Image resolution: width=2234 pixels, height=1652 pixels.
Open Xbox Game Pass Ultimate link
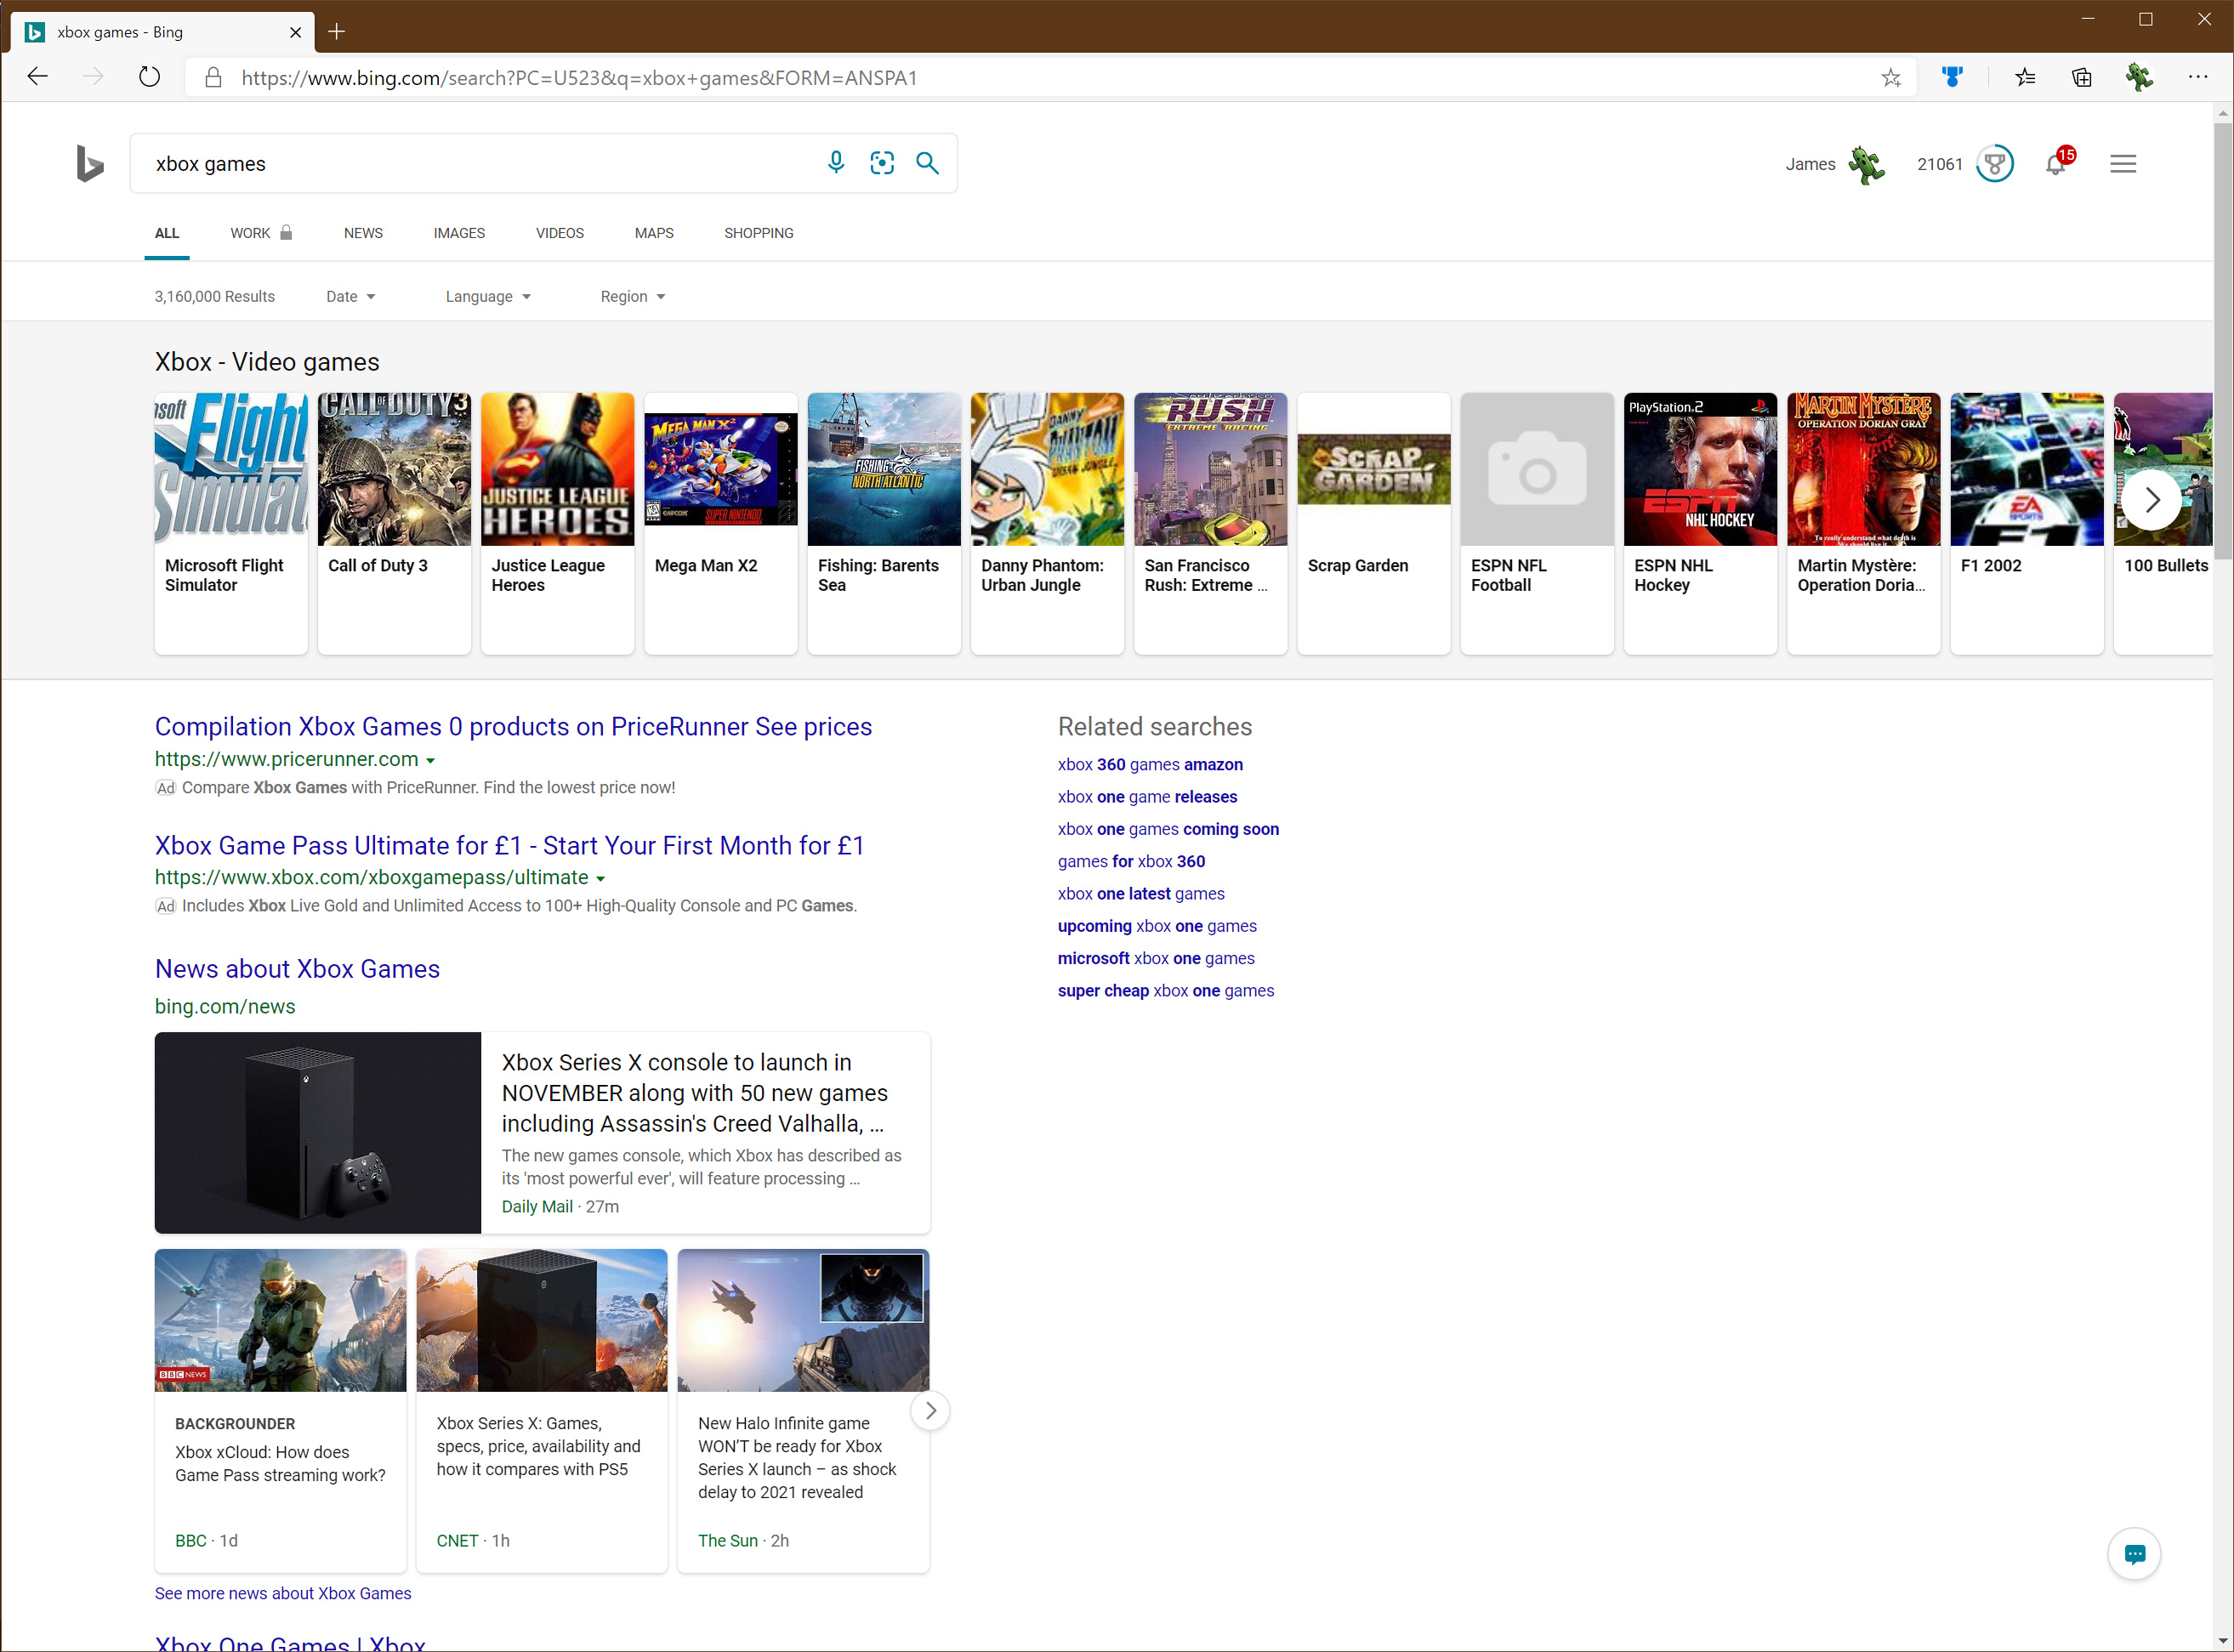[x=509, y=845]
